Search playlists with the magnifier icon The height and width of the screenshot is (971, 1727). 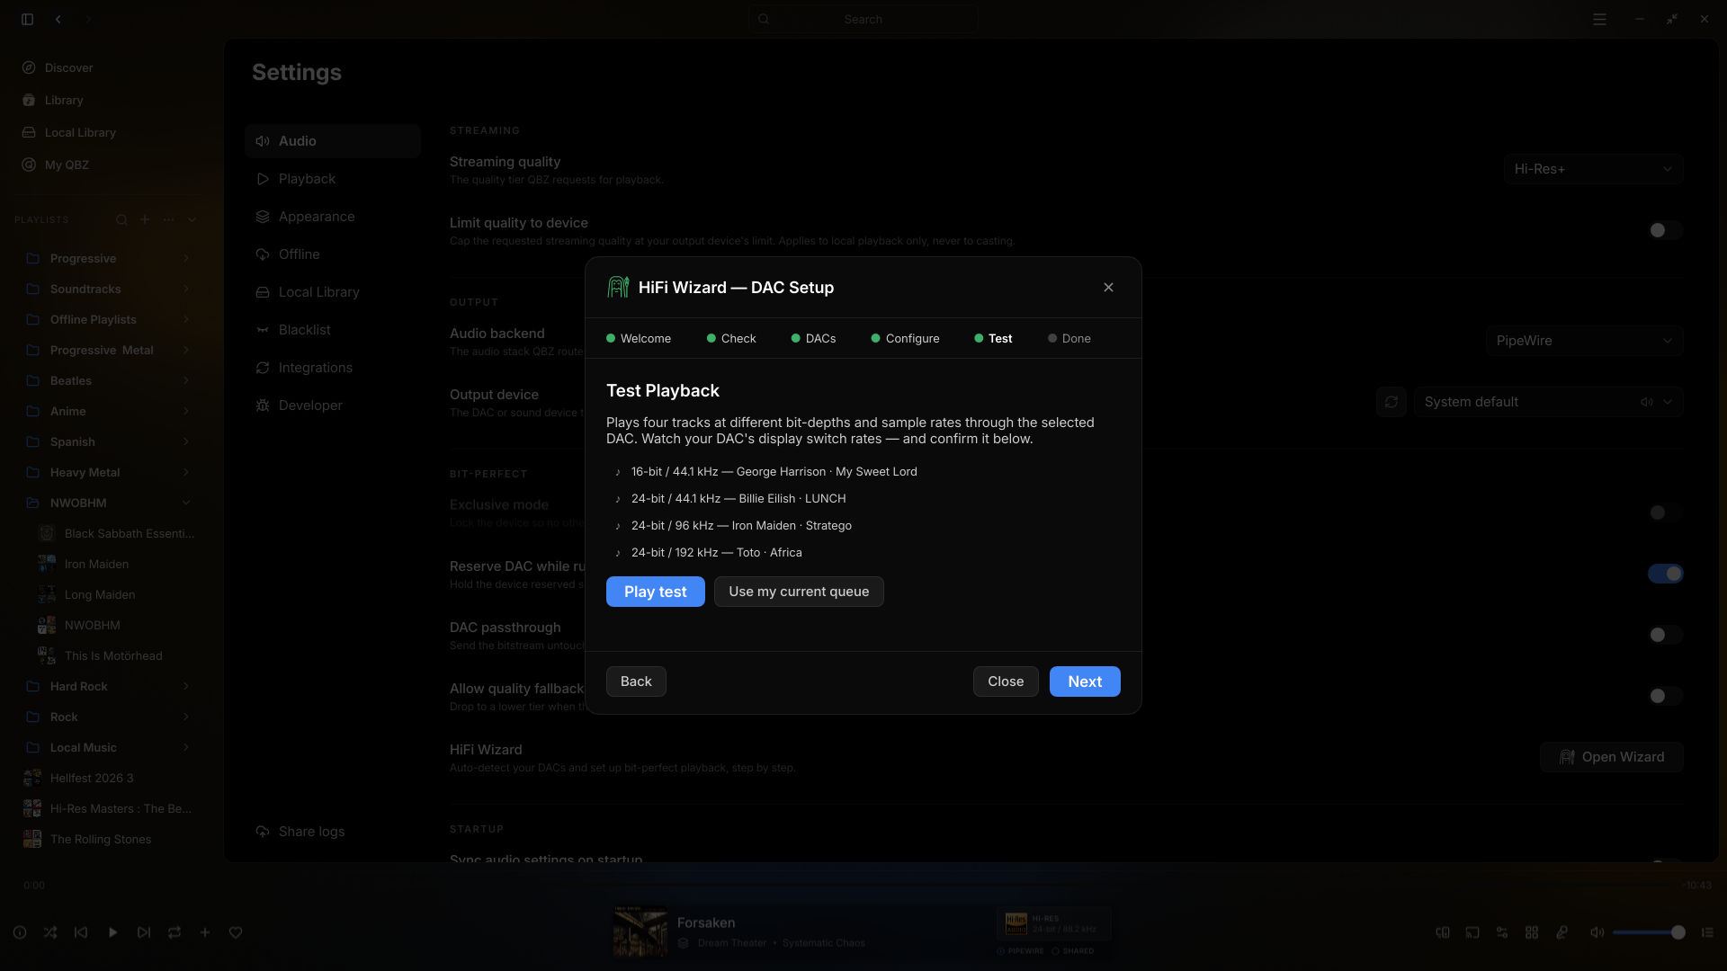(x=121, y=219)
